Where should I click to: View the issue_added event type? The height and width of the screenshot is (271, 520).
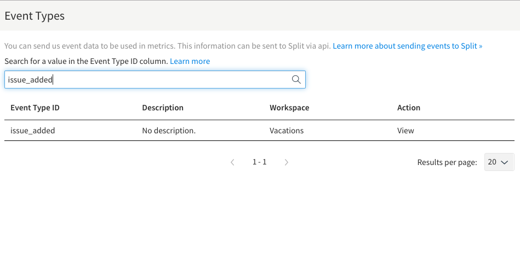405,131
